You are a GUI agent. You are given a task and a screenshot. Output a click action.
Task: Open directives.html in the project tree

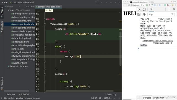tap(20, 42)
